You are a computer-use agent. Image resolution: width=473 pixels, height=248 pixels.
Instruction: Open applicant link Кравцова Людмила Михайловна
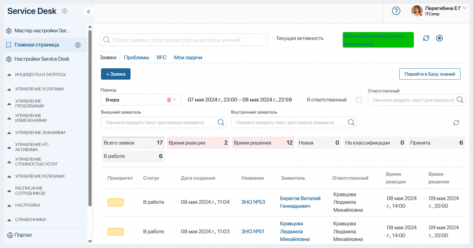[295, 231]
